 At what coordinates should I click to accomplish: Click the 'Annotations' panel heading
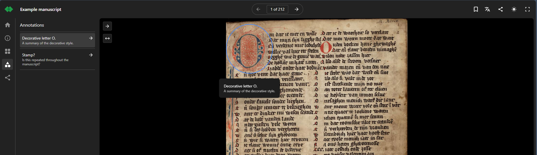coord(32,25)
